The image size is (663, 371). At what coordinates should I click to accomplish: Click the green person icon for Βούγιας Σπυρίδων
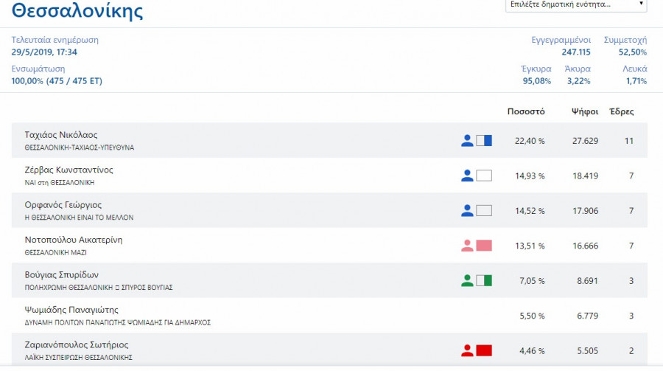[x=466, y=280]
